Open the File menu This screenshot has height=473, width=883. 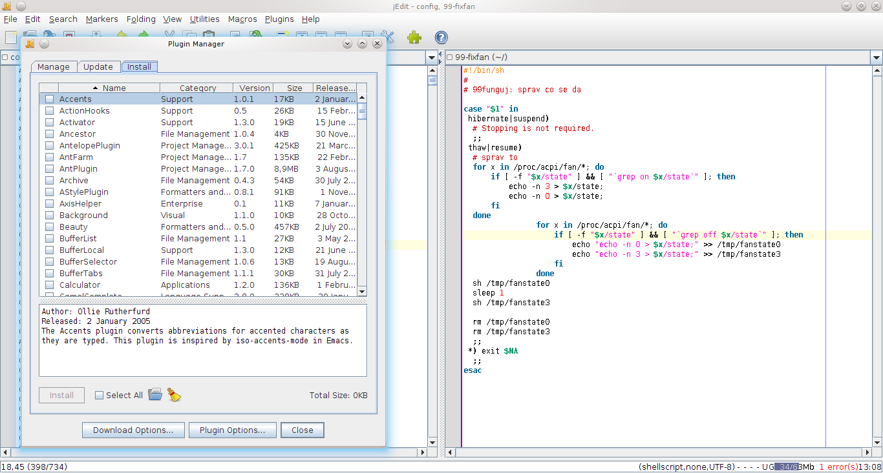coord(10,19)
